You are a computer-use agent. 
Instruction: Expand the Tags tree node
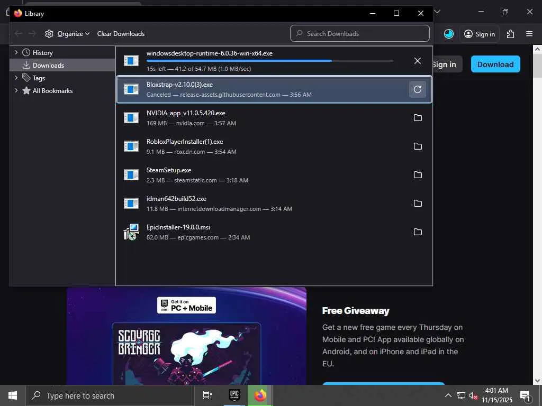[16, 78]
